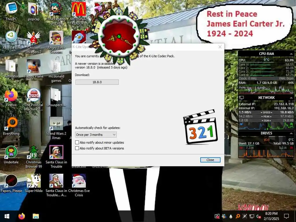Select The Political Machine 2020 icon
Viewport: 296px width, 222px height.
coord(34,100)
